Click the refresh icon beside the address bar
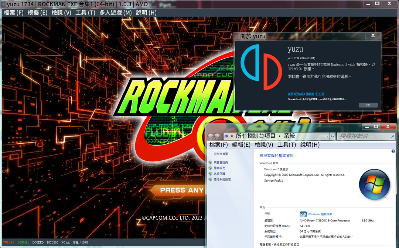The height and width of the screenshot is (248, 399). point(332,136)
